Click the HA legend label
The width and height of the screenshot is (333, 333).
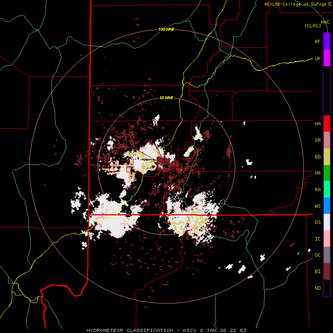click(x=317, y=124)
